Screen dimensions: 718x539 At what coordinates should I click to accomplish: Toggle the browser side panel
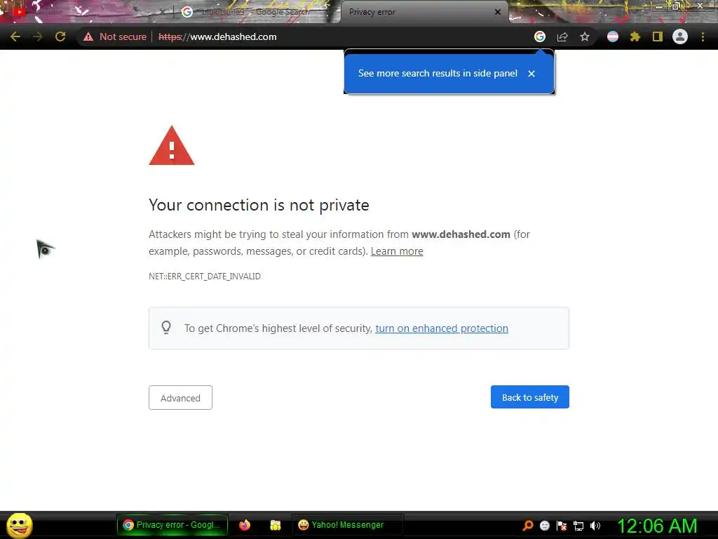[x=658, y=36]
